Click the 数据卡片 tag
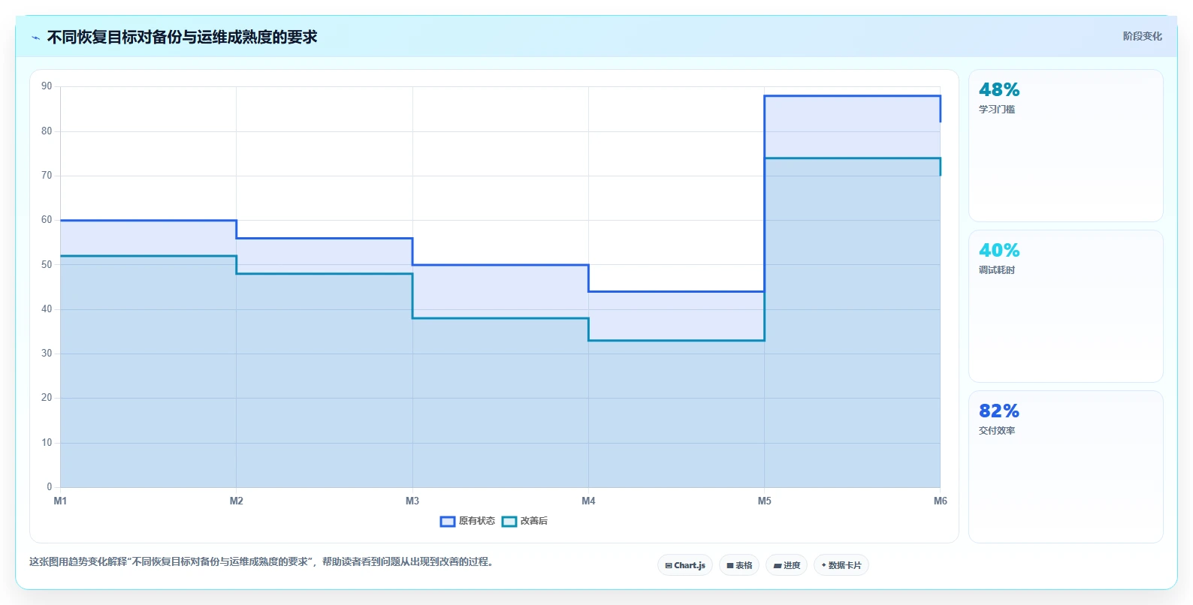 coord(841,565)
